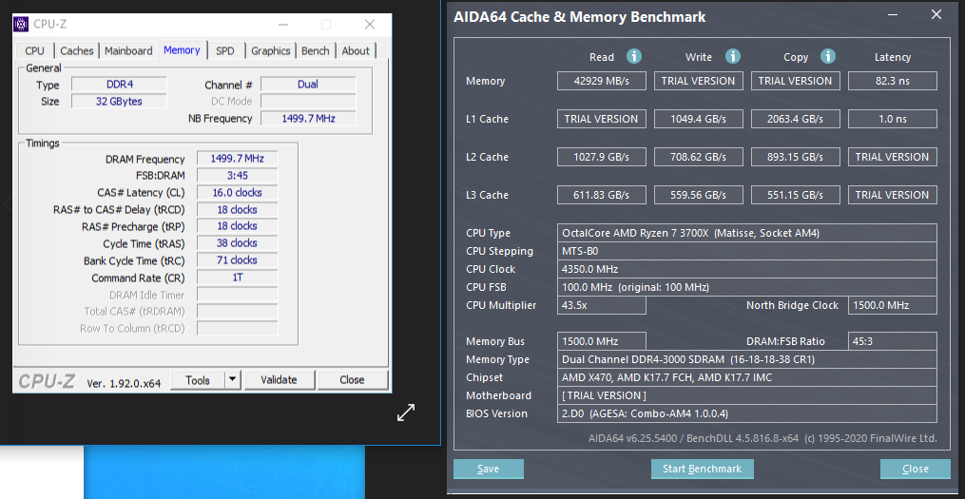Switch to the Graphics tab in CPU-Z

click(x=271, y=51)
